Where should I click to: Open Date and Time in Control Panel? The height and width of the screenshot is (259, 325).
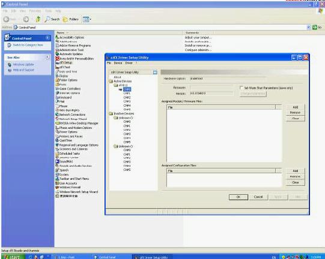point(66,71)
